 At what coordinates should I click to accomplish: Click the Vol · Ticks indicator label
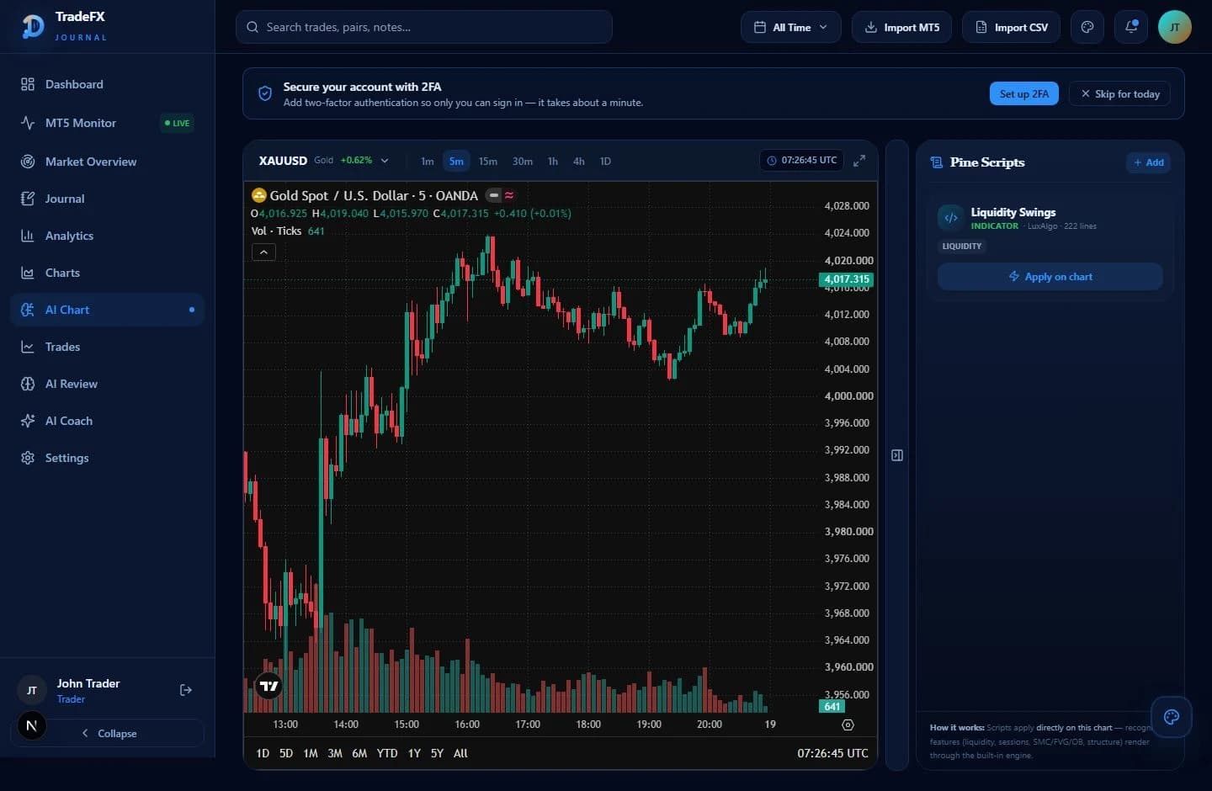tap(276, 231)
